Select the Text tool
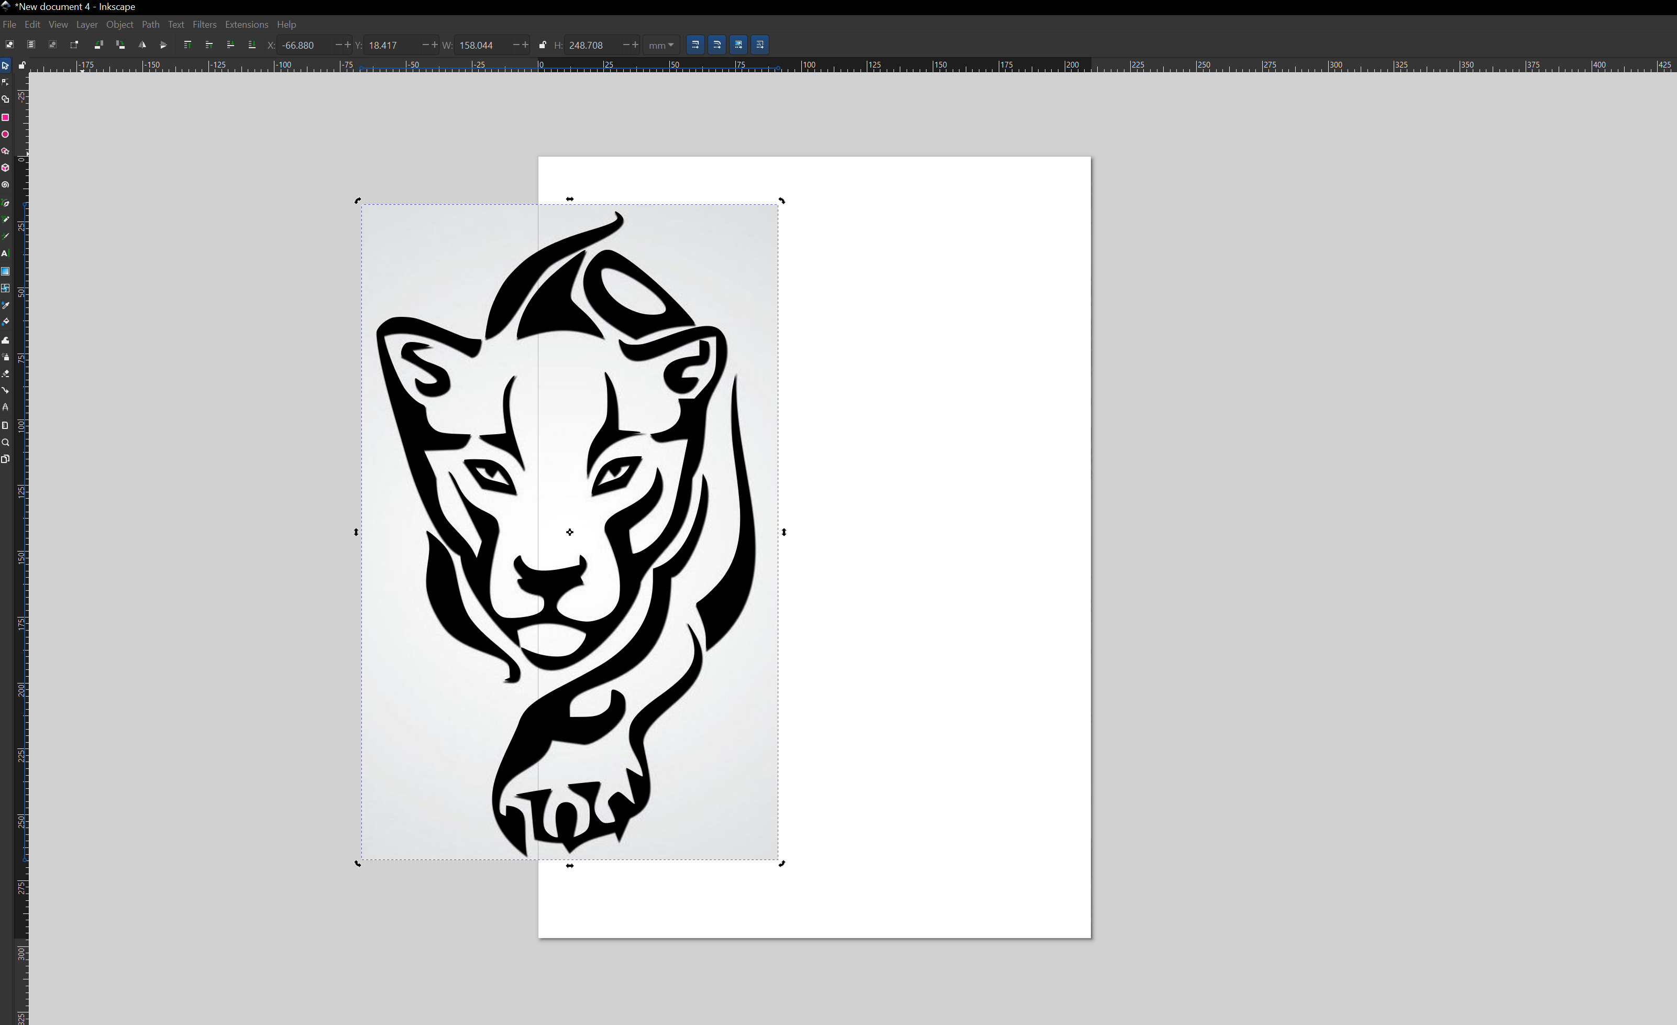The height and width of the screenshot is (1025, 1677). pyautogui.click(x=5, y=253)
